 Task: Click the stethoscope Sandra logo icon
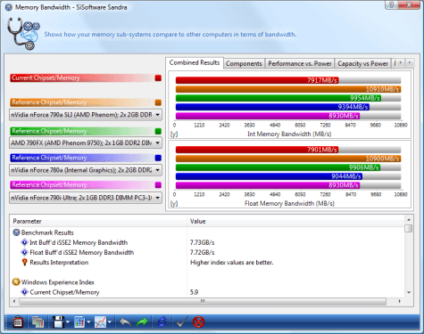[23, 34]
